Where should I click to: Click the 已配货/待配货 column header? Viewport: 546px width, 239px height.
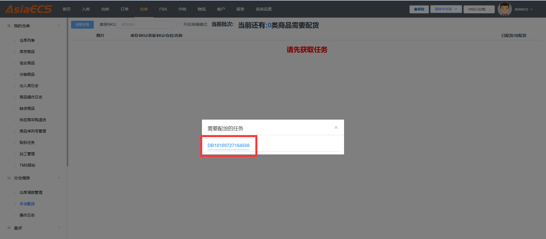click(514, 35)
